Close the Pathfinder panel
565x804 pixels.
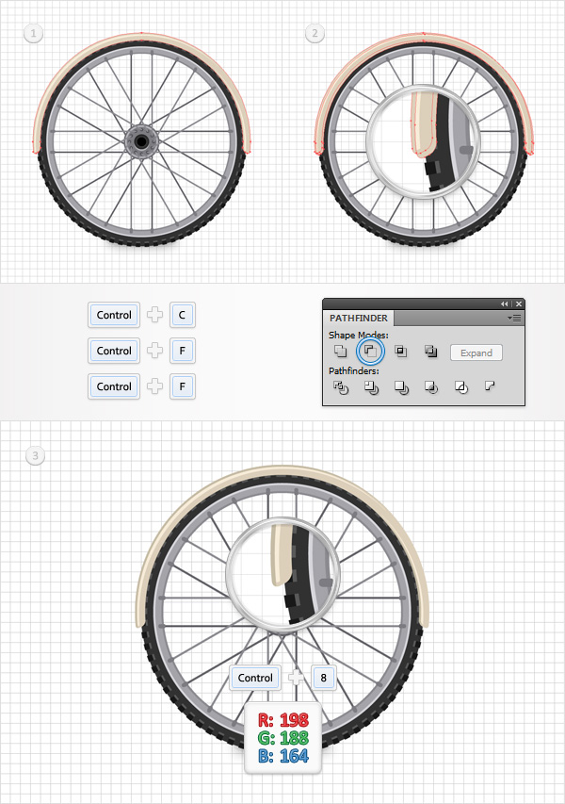click(x=518, y=304)
